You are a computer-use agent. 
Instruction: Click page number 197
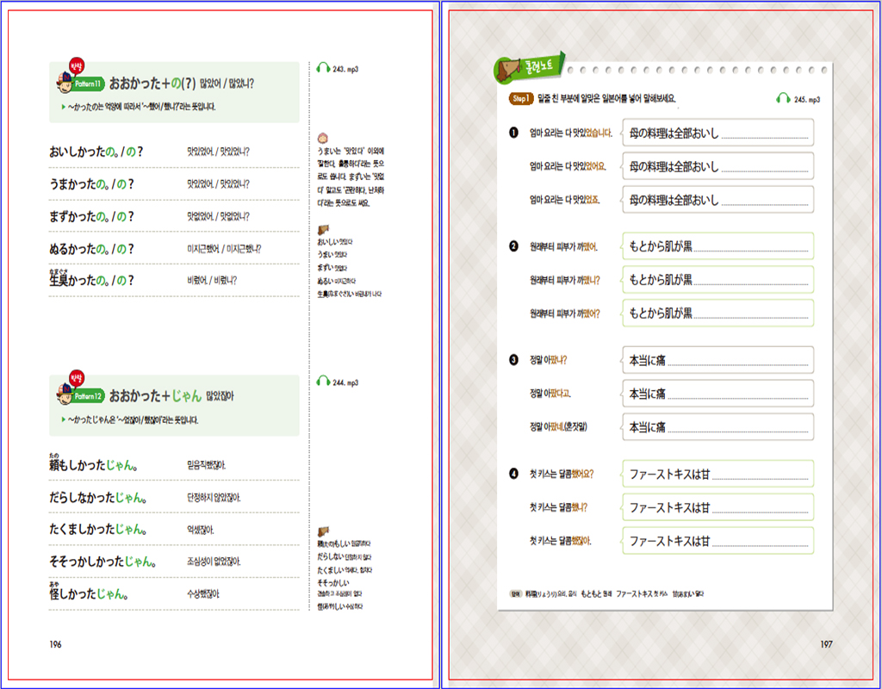coord(826,643)
